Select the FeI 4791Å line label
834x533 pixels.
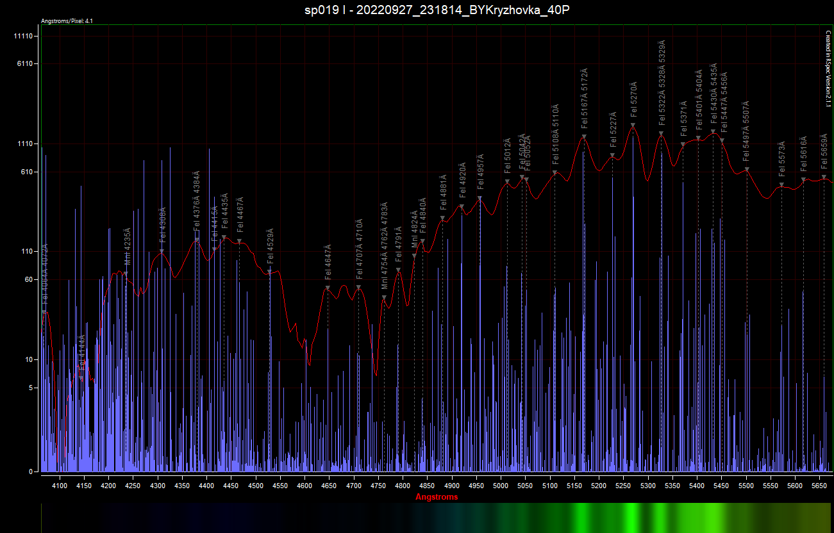399,245
